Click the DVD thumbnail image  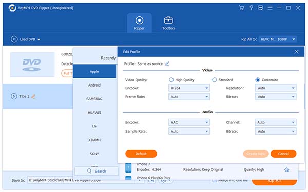pos(32,65)
